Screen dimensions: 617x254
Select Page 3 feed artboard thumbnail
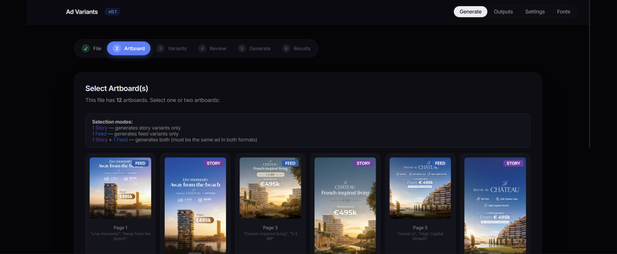click(270, 188)
